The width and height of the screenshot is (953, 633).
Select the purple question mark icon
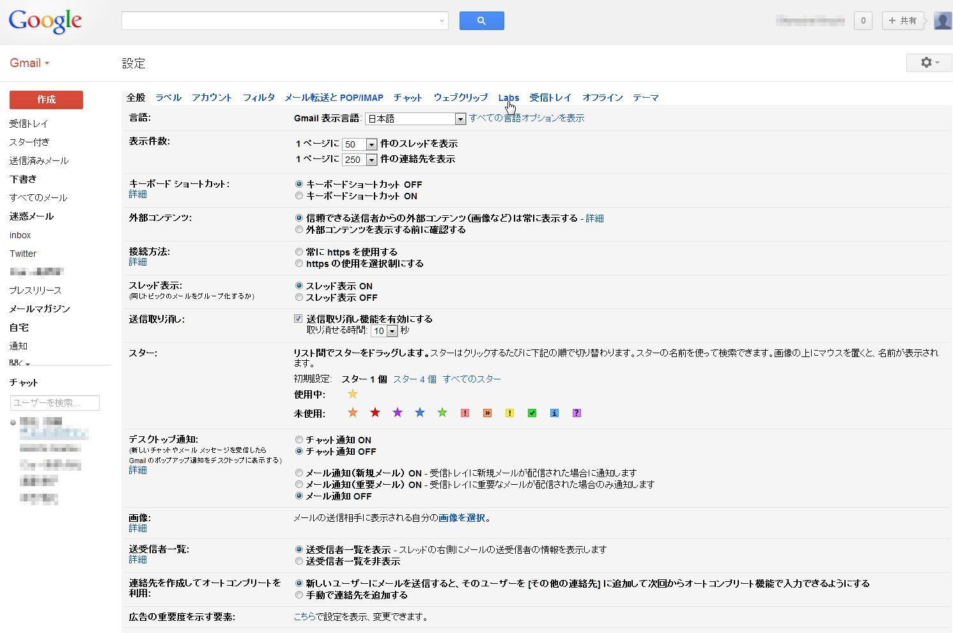(x=577, y=413)
